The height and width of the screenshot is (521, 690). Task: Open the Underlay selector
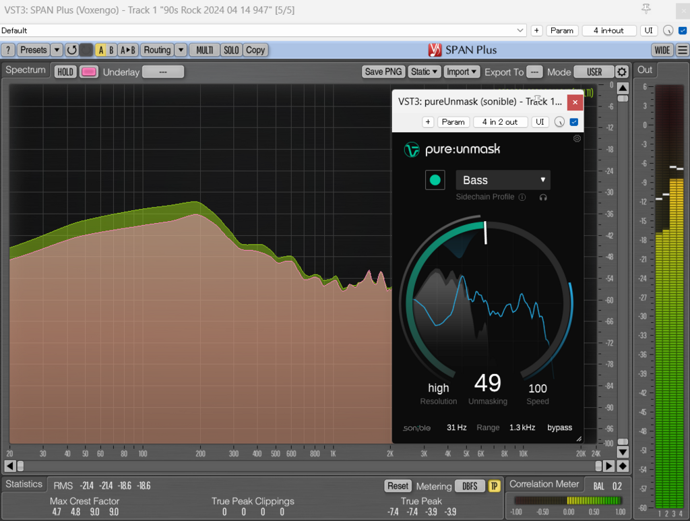tap(163, 71)
